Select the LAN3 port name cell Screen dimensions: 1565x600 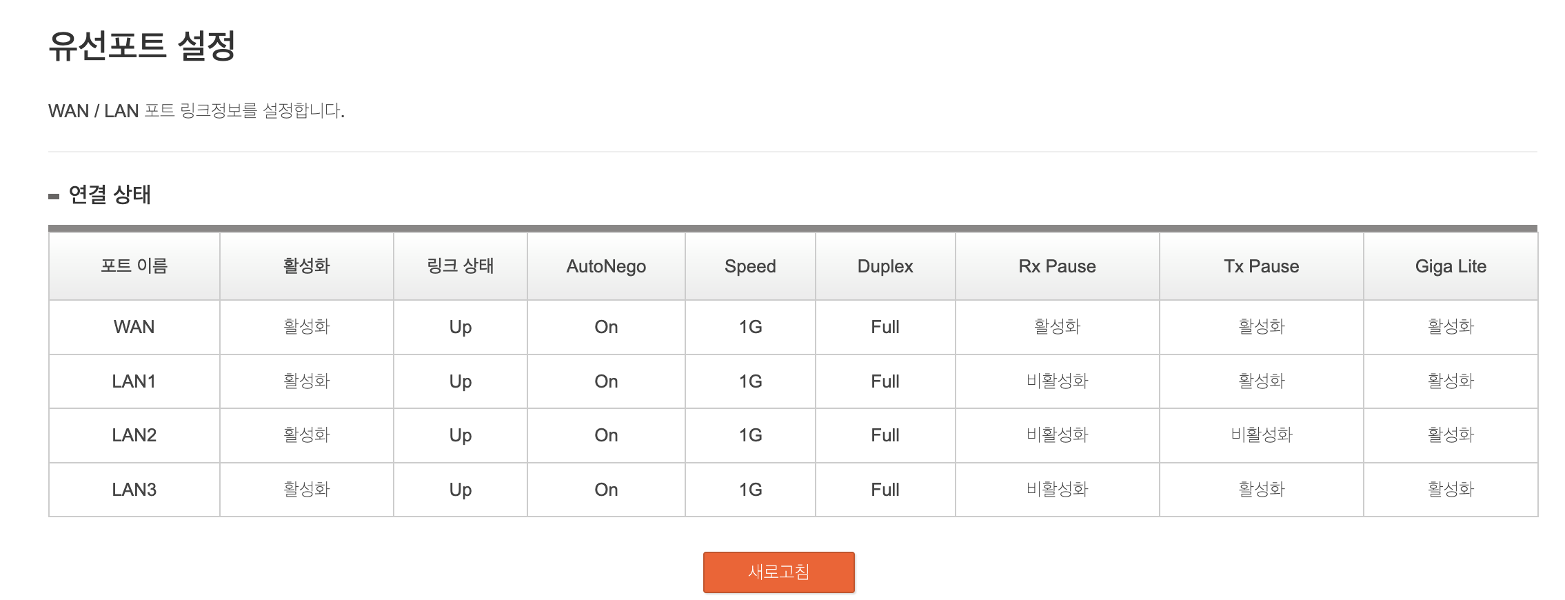(x=134, y=490)
